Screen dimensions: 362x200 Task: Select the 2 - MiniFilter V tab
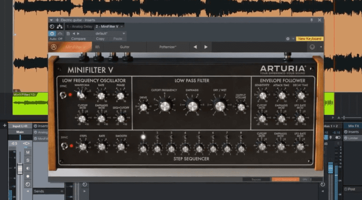pos(107,27)
